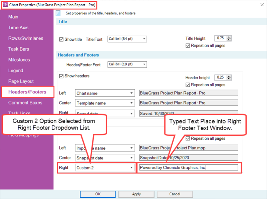Open the Center header Template name dropdown

coord(105,103)
